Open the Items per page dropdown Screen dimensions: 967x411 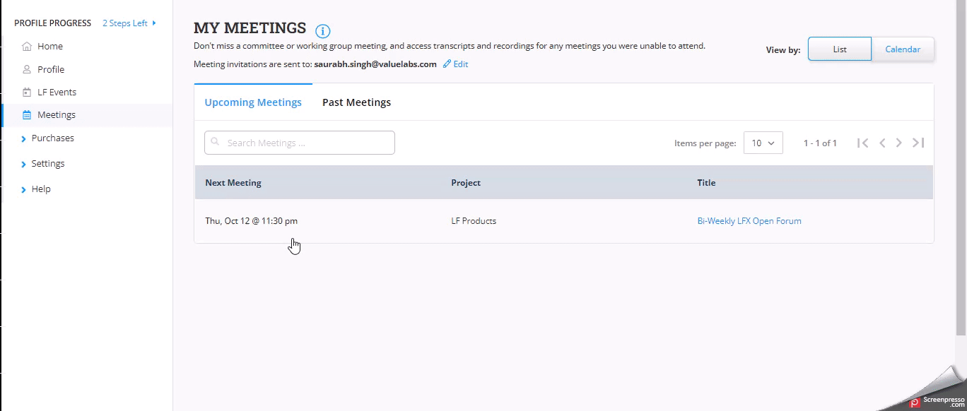[x=763, y=143]
